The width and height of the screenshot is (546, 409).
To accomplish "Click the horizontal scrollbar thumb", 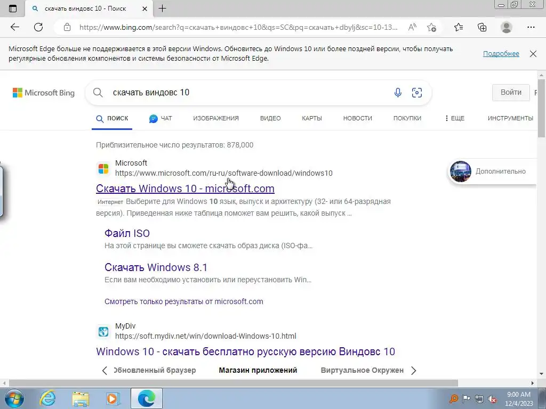I will pos(234,383).
